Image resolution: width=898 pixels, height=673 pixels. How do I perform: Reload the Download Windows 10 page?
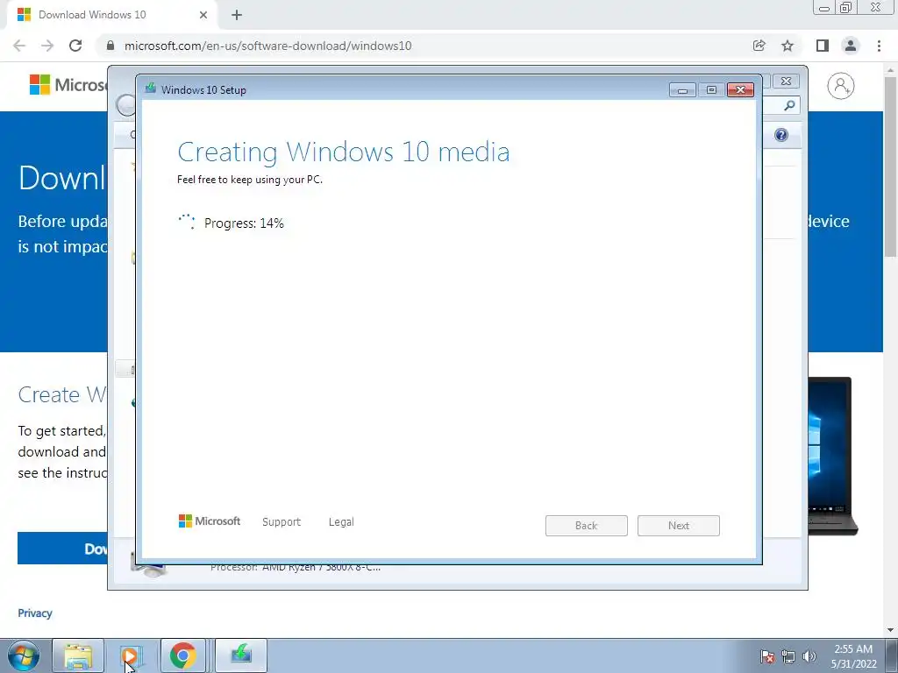(x=75, y=46)
